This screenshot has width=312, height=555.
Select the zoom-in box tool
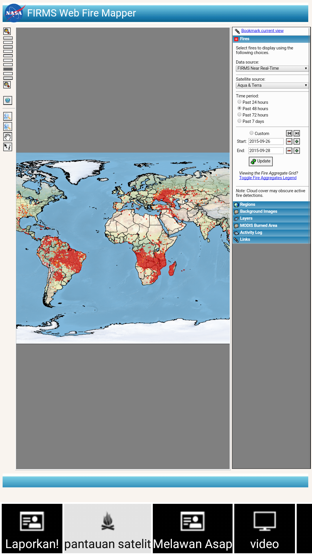[x=8, y=116]
